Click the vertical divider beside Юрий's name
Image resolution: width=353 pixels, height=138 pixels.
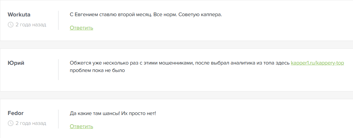(x=58, y=69)
